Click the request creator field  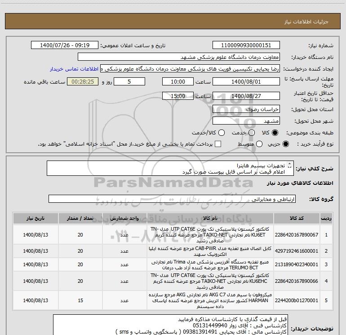(x=190, y=69)
